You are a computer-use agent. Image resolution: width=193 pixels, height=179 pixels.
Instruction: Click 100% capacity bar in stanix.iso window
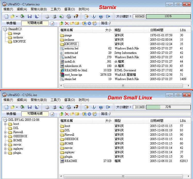point(168,16)
